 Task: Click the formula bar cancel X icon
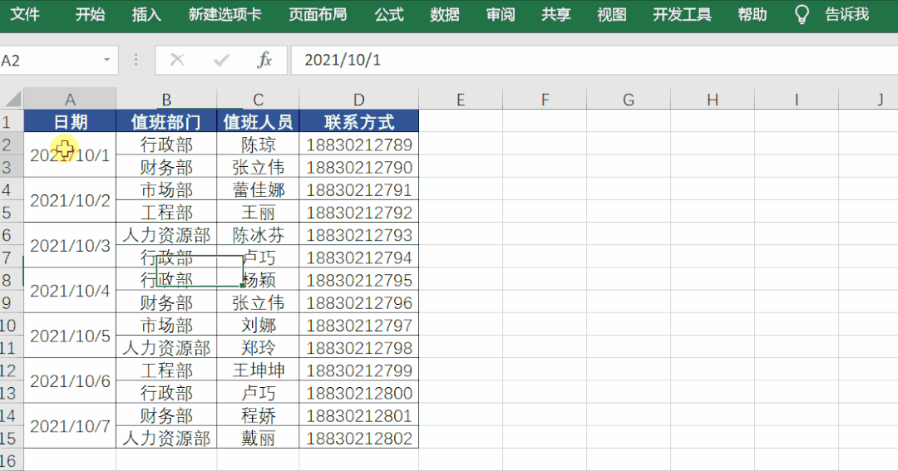tap(178, 60)
